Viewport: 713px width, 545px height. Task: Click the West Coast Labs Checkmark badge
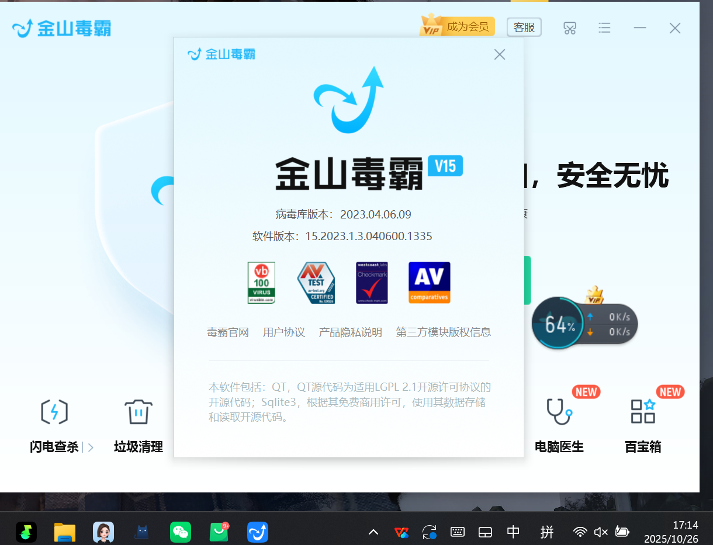[372, 283]
